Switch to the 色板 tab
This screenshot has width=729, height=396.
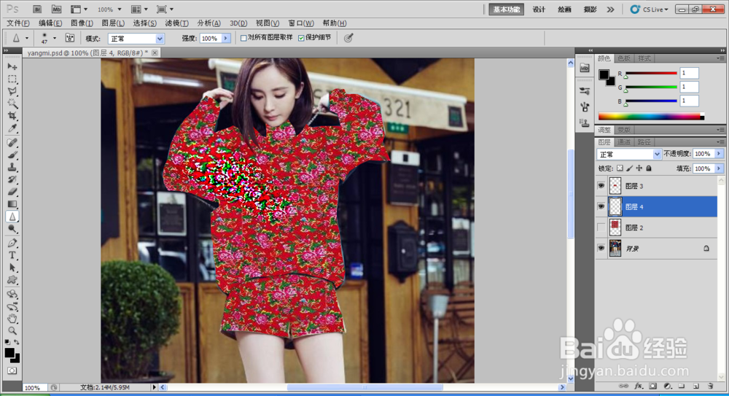(x=624, y=58)
